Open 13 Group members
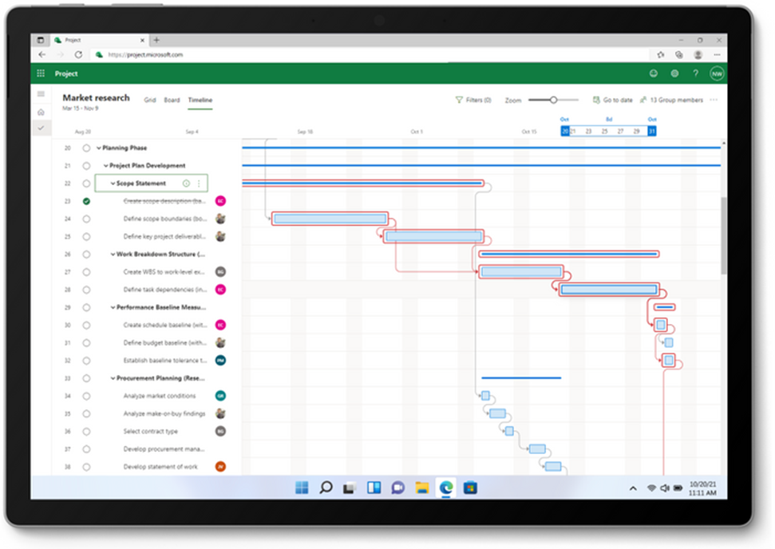 (671, 100)
